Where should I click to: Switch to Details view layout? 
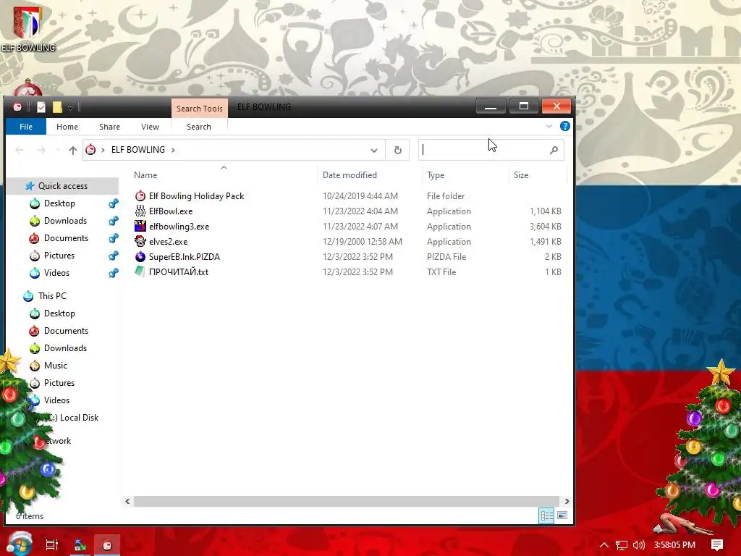[547, 515]
